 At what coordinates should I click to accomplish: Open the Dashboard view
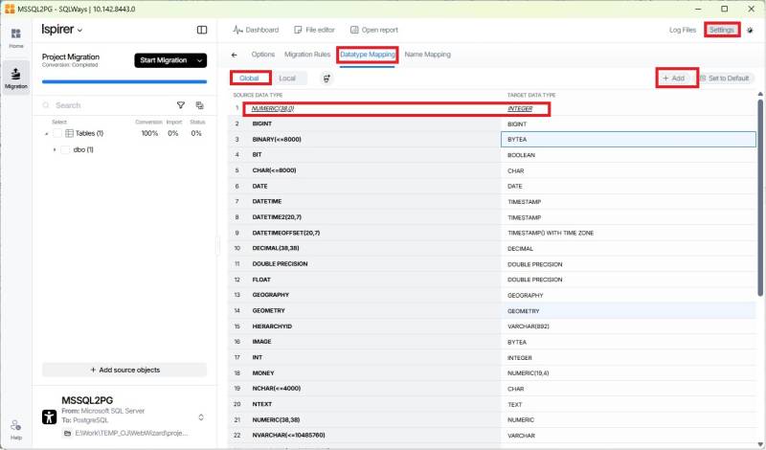(x=256, y=30)
